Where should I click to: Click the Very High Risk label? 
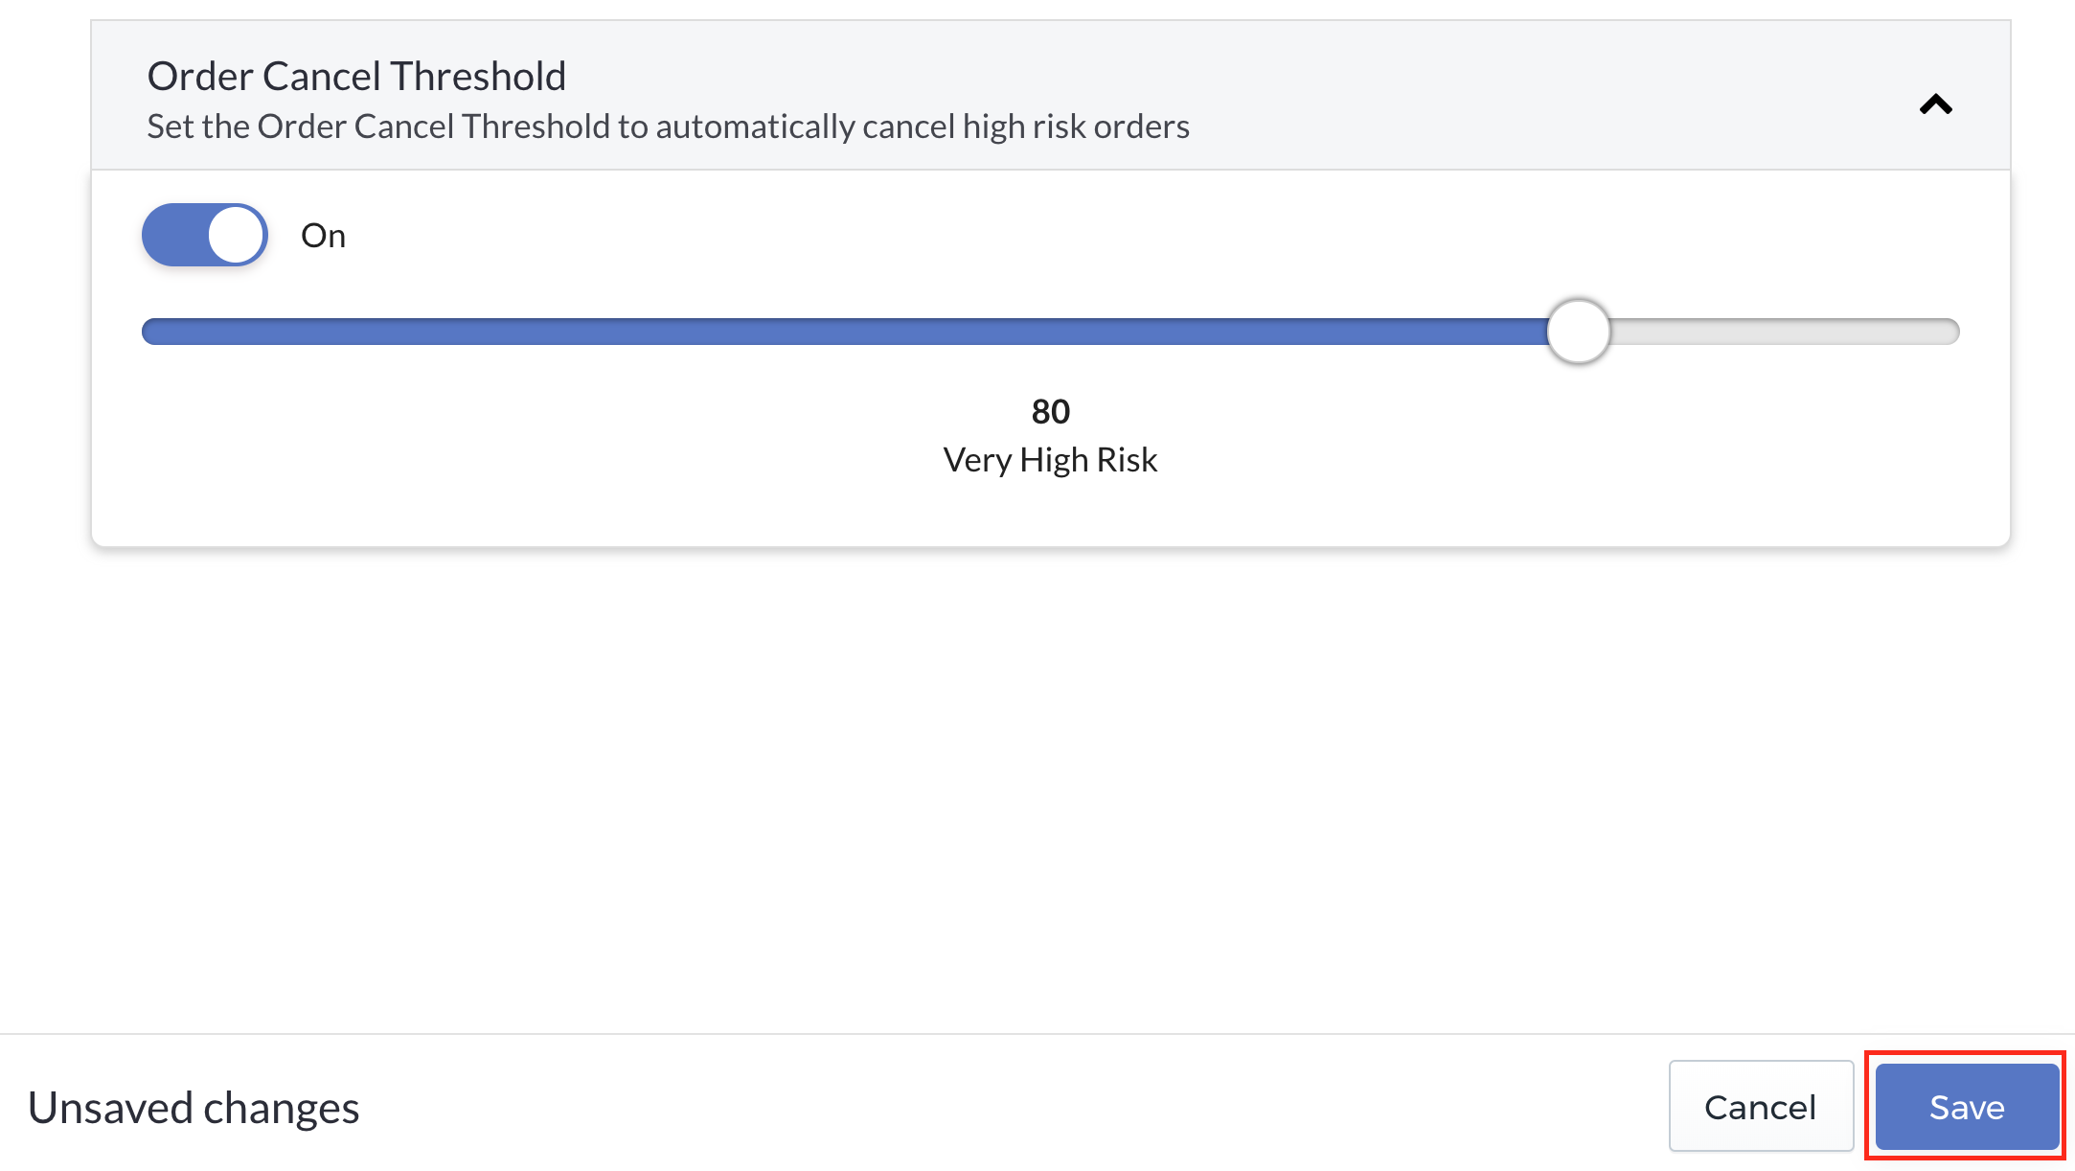pos(1050,460)
